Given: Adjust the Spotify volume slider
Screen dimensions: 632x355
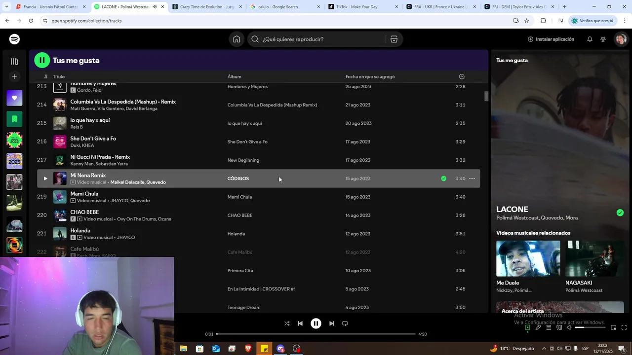Looking at the screenshot, I should [591, 327].
